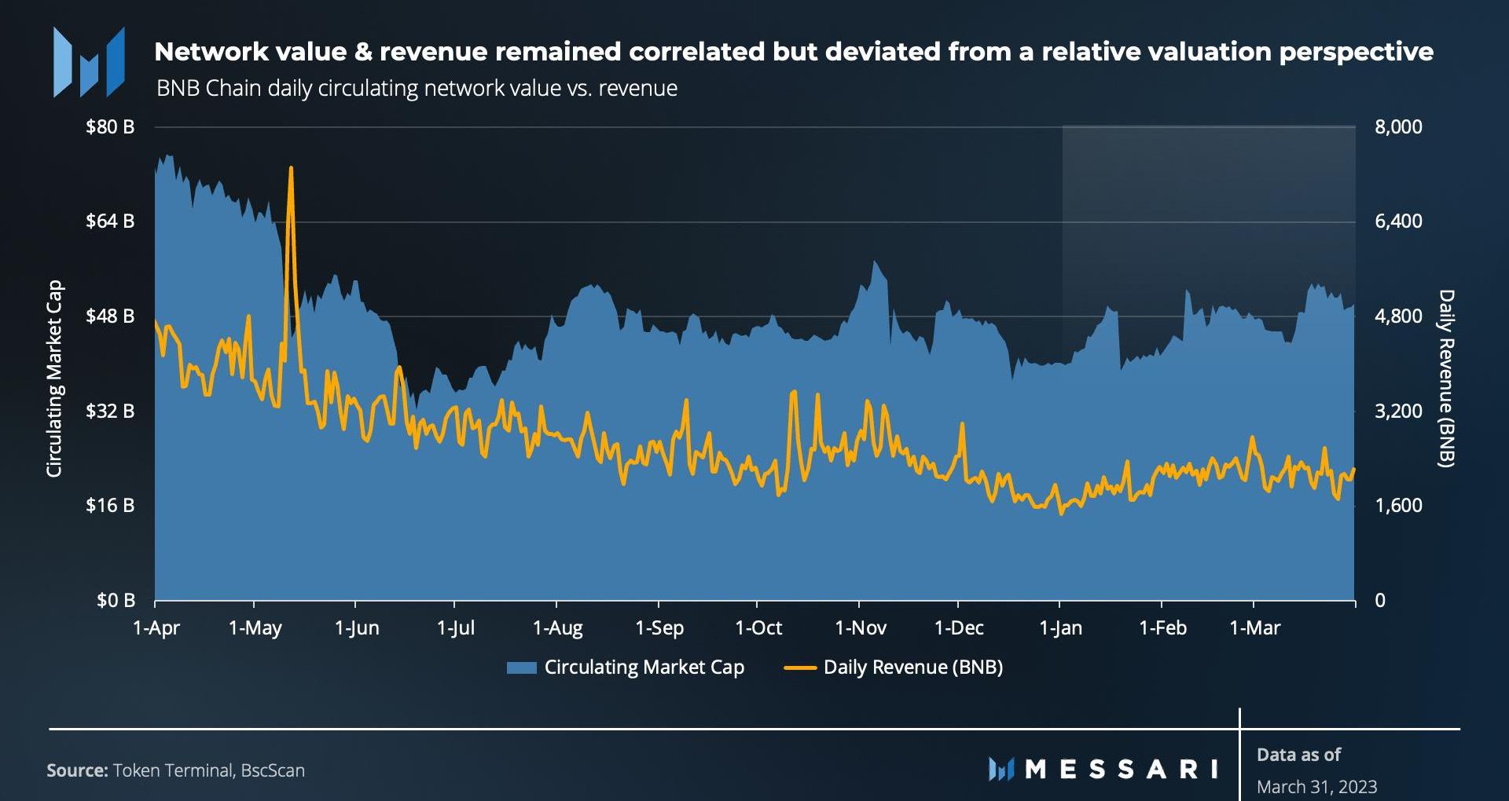Click the vertical Daily Revenue (BNB) axis title
1509x801 pixels.
click(x=1446, y=379)
